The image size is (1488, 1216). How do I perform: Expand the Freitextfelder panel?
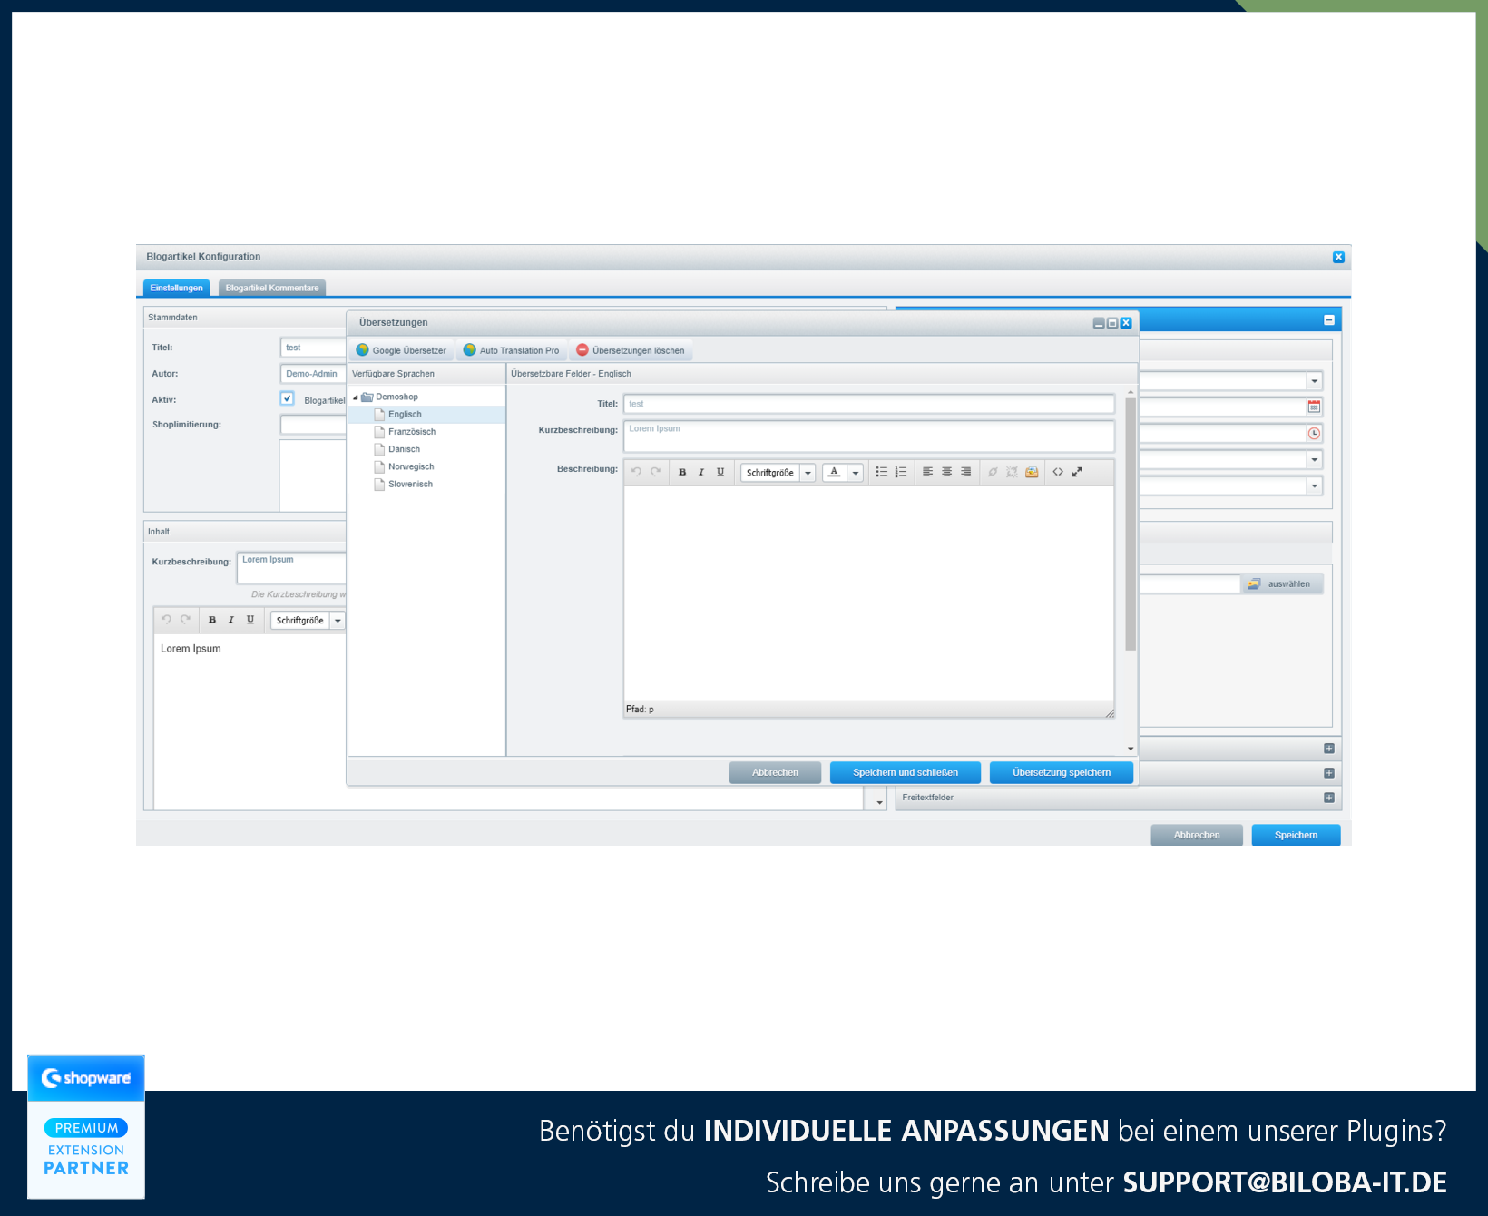tap(1329, 798)
